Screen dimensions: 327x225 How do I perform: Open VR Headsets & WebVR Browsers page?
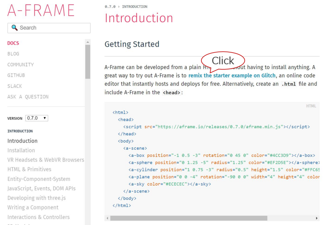coord(46,160)
